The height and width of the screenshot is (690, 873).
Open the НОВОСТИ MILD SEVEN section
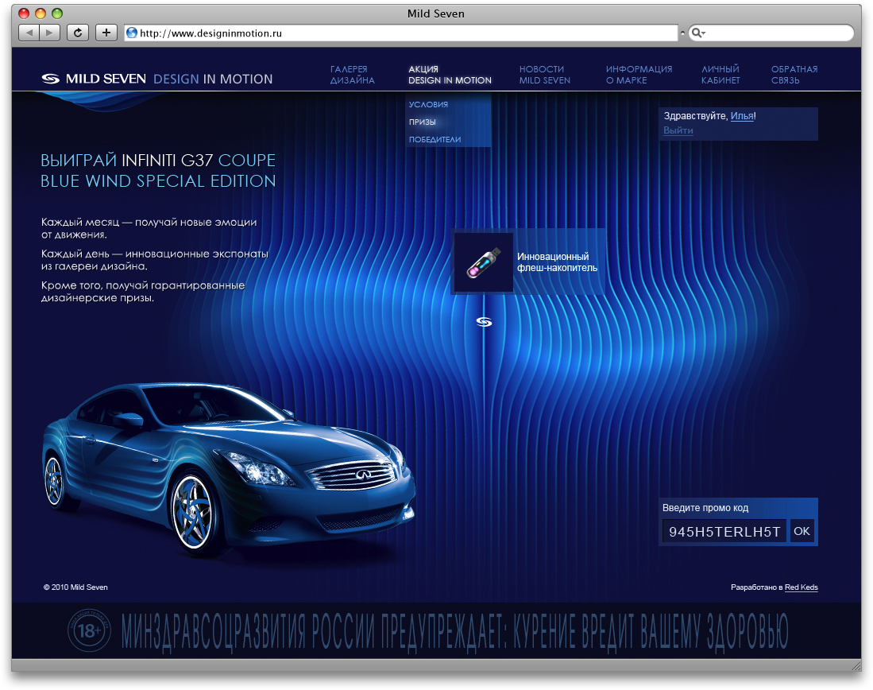[544, 75]
